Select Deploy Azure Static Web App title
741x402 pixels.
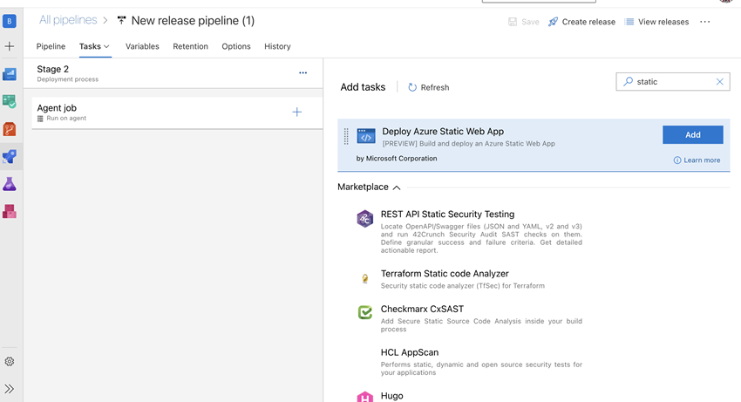[443, 132]
